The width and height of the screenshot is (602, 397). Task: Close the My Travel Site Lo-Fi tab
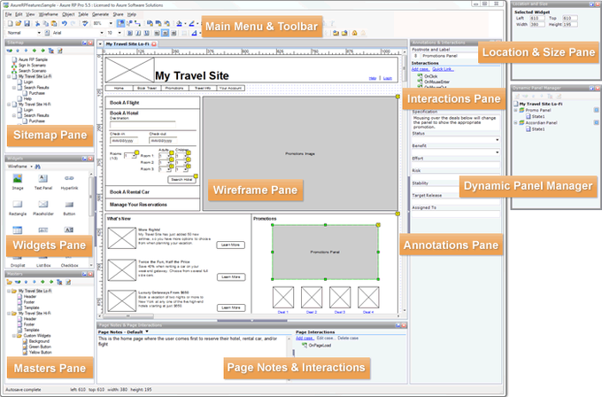154,44
